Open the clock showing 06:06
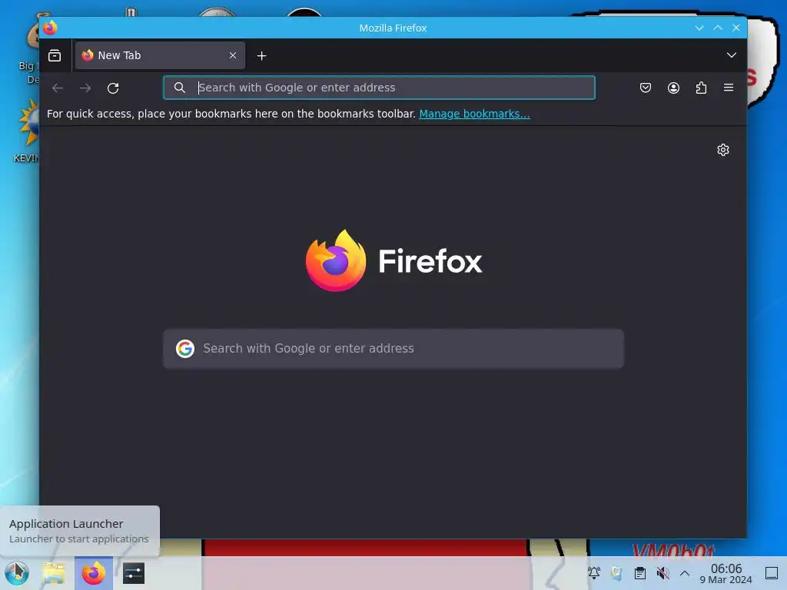 tap(726, 573)
